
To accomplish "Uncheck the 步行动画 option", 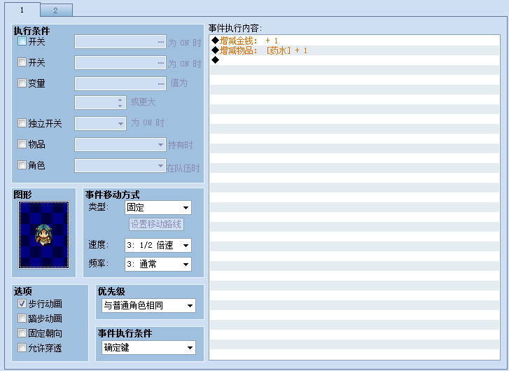I will tap(22, 304).
